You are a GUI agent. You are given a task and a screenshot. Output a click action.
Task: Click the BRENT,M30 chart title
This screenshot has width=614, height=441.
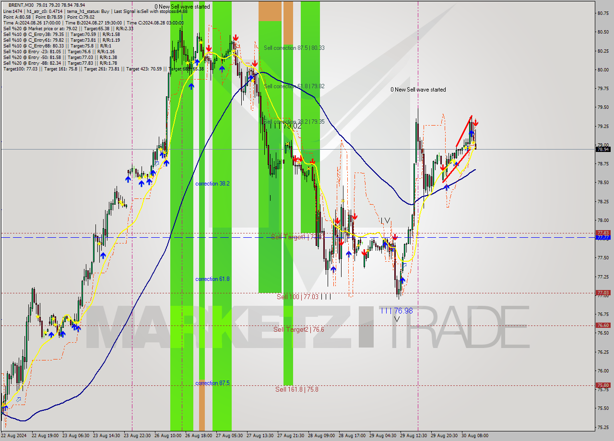point(47,5)
